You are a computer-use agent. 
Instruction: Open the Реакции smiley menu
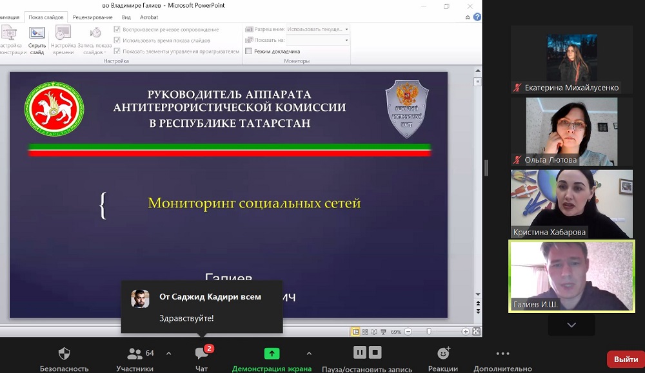pos(443,354)
